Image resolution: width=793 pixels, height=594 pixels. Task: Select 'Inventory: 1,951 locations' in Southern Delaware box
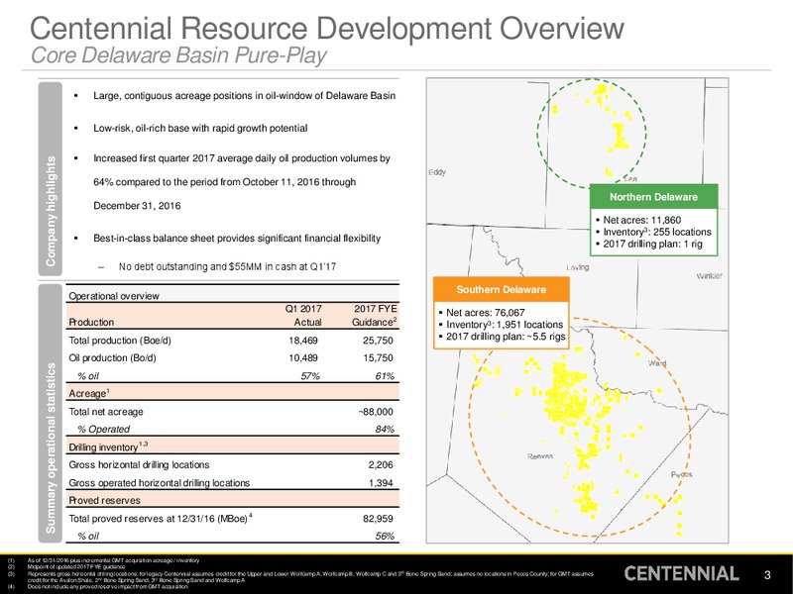point(505,325)
